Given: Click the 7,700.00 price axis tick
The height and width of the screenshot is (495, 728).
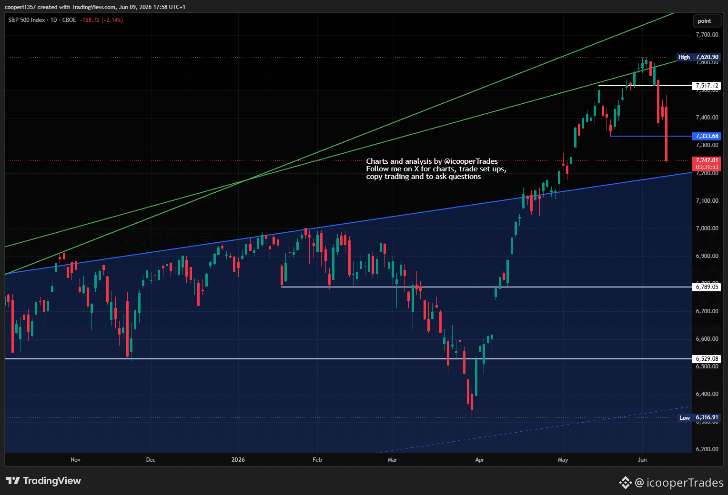Looking at the screenshot, I should click(x=707, y=35).
